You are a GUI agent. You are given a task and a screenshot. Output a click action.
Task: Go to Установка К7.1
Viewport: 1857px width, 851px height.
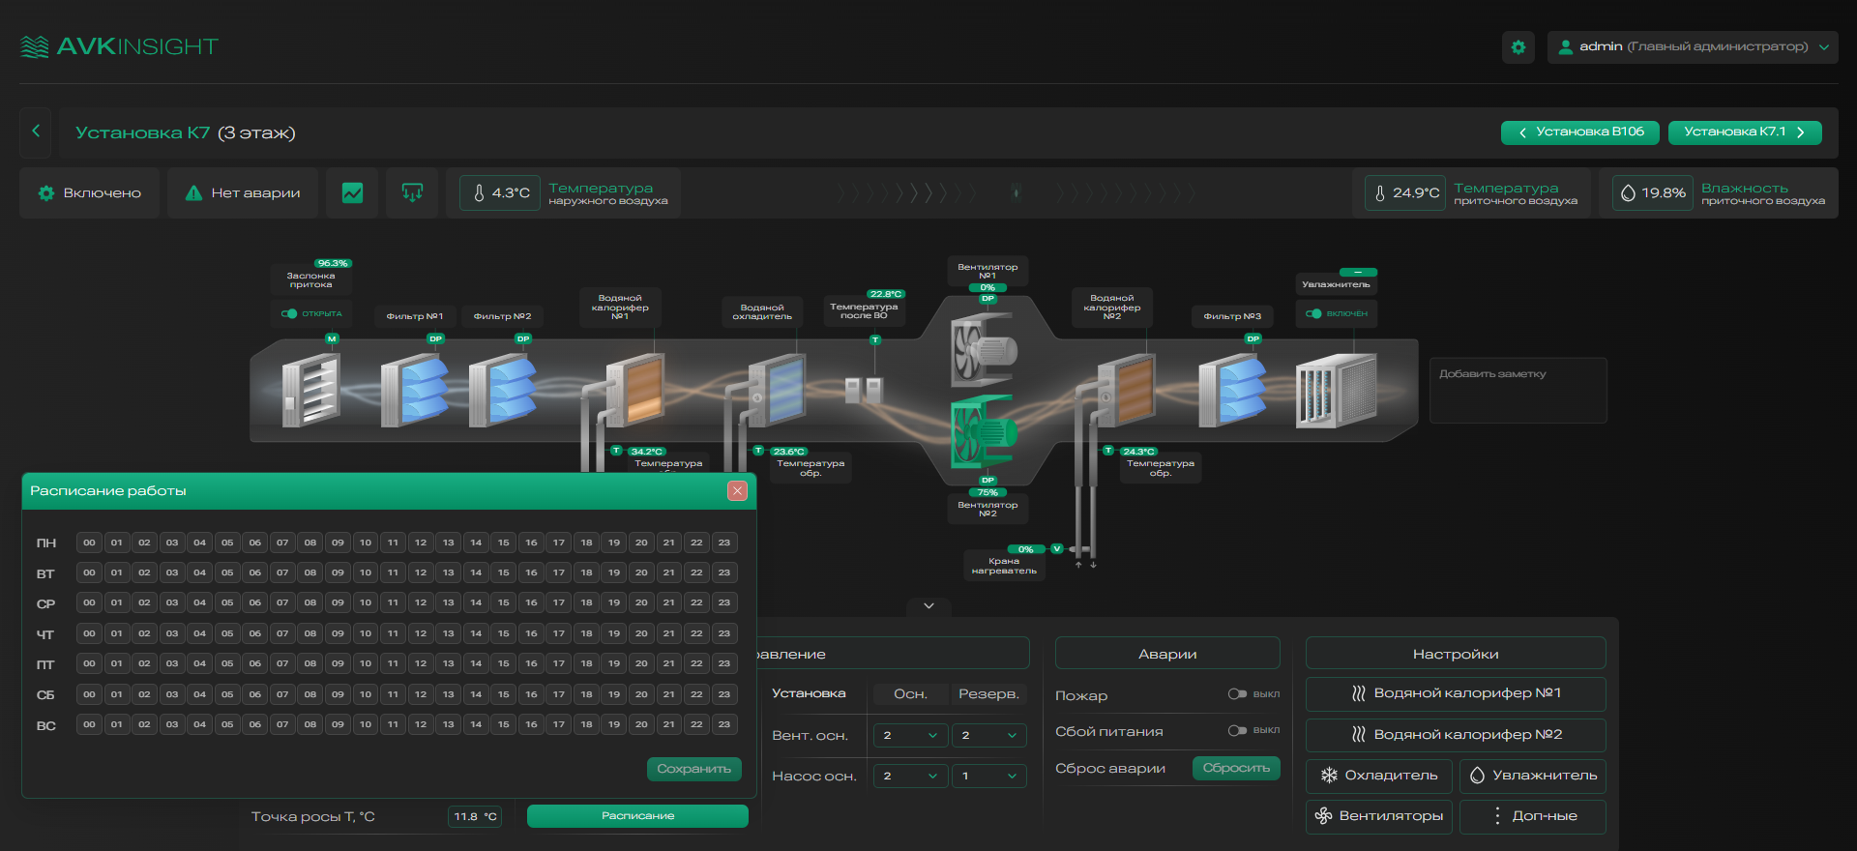[1745, 132]
